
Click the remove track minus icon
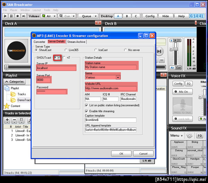[x=14, y=120]
